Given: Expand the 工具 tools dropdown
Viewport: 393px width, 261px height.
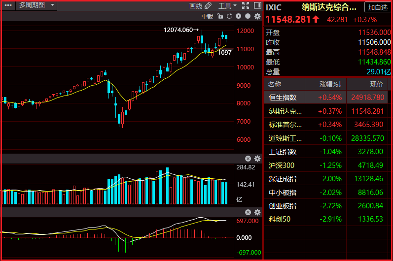Looking at the screenshot, I should pyautogui.click(x=227, y=5).
